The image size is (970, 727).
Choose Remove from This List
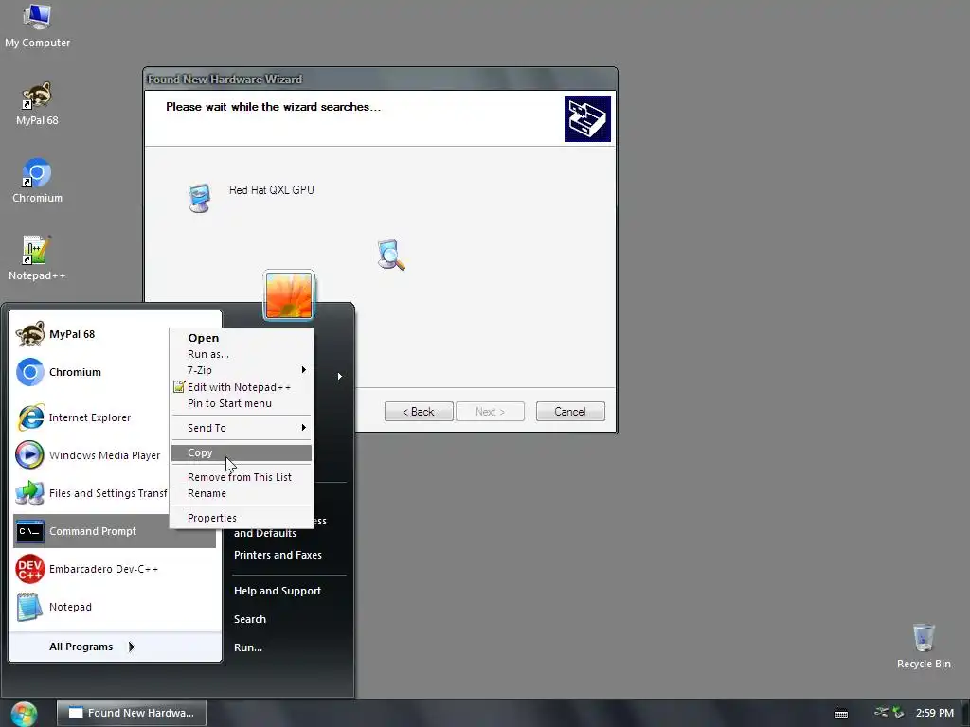242,477
